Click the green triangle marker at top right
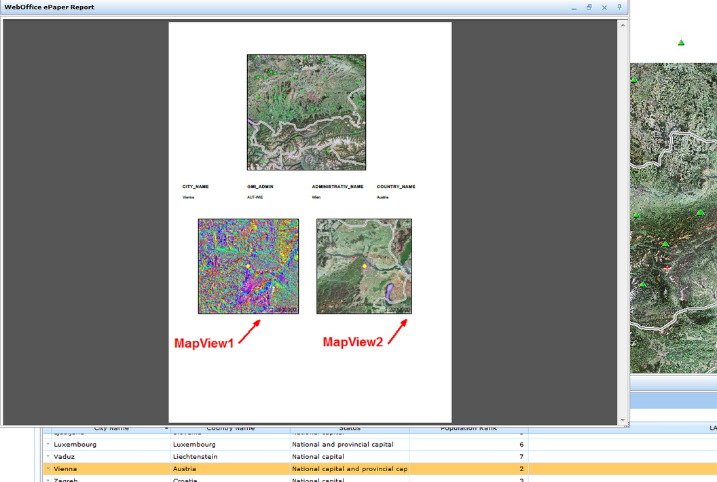 (680, 41)
